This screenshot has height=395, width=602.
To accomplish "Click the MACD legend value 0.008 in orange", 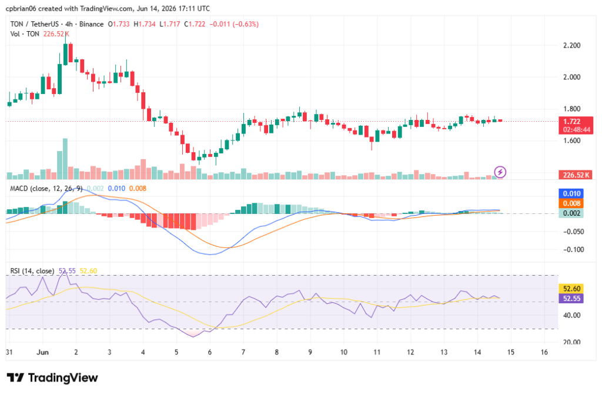I will click(x=138, y=189).
